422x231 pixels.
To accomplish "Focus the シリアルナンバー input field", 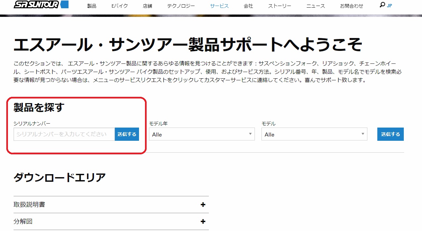I will tap(64, 134).
